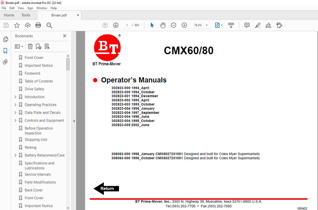Open the bookmark options menu
318x210 pixels.
coord(19,46)
